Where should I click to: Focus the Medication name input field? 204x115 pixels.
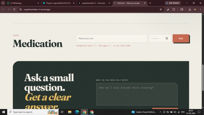tap(112, 38)
